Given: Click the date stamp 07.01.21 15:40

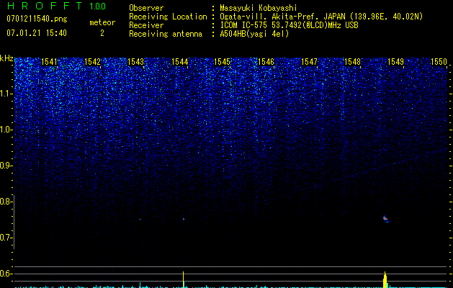Looking at the screenshot, I should pos(37,33).
